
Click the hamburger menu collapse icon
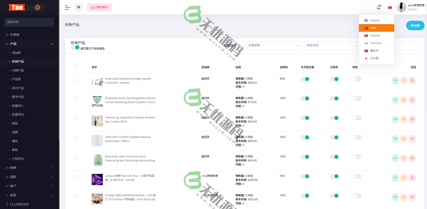point(67,7)
